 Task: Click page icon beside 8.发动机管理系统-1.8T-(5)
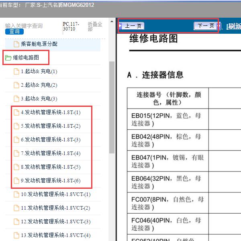16,167
